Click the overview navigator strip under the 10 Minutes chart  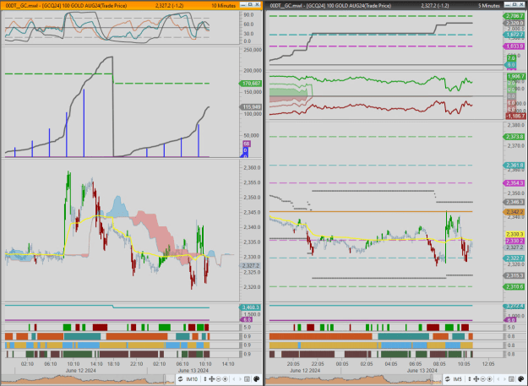[x=88, y=379]
